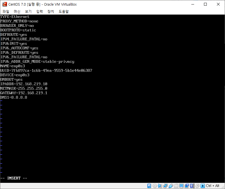Click the shared folders status icon
This screenshot has width=225, height=189.
(x=176, y=186)
